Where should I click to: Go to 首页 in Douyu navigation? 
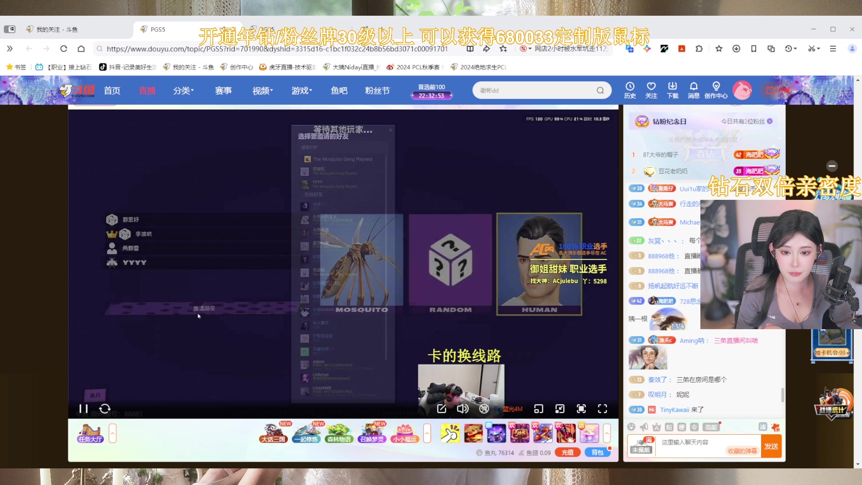click(112, 91)
